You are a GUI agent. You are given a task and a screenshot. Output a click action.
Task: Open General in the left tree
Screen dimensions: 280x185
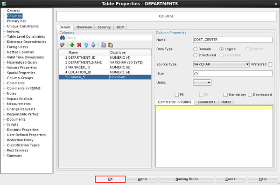click(x=13, y=11)
